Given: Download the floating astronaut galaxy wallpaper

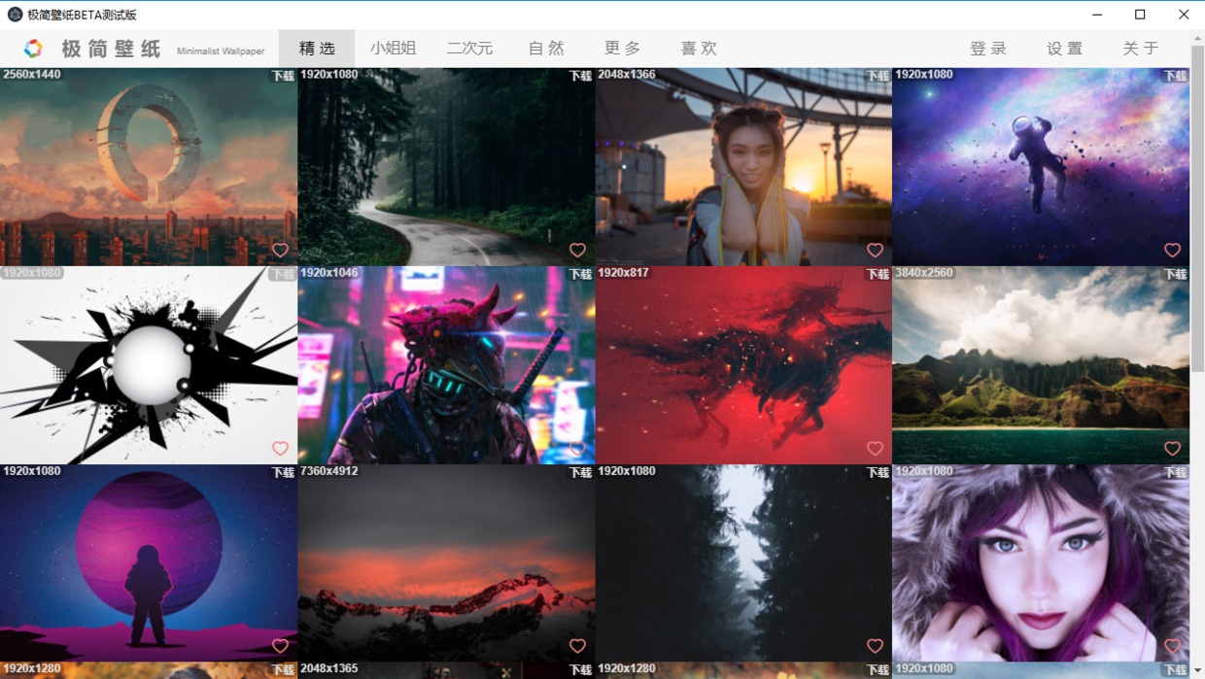Looking at the screenshot, I should click(1175, 76).
